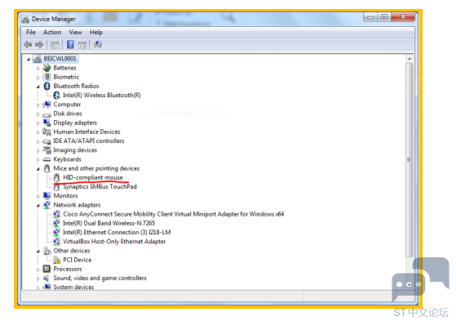This screenshot has height=325, width=456.
Task: Collapse Mice and other pointing devices
Action: (x=38, y=168)
